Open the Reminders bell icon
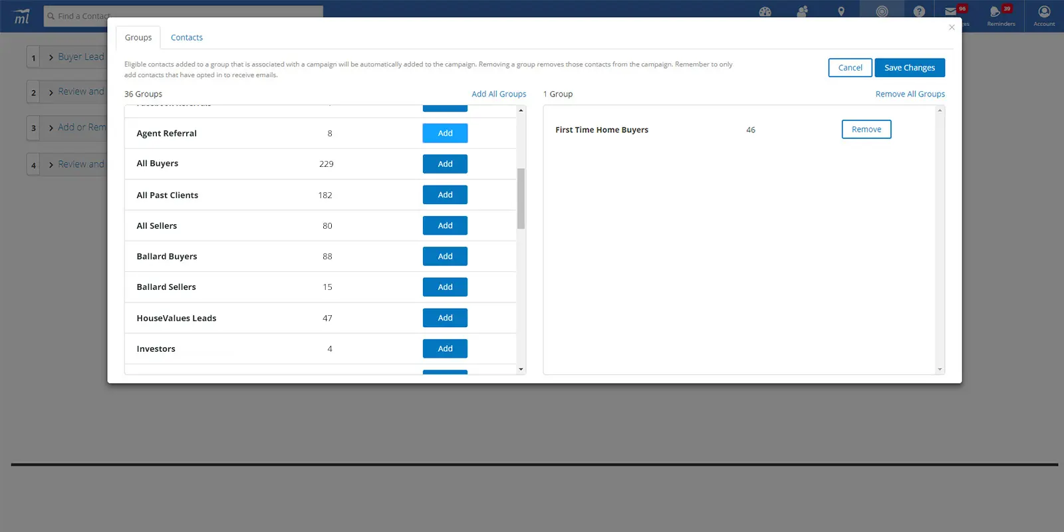This screenshot has width=1064, height=532. (x=995, y=11)
